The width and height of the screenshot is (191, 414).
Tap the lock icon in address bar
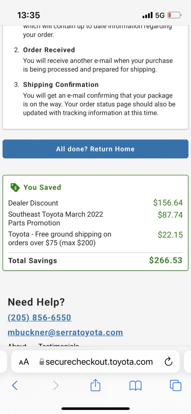(41, 362)
